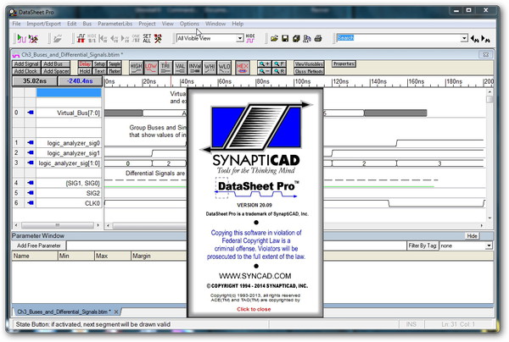
Task: Toggle the TRI tri-state button
Action: [165, 68]
